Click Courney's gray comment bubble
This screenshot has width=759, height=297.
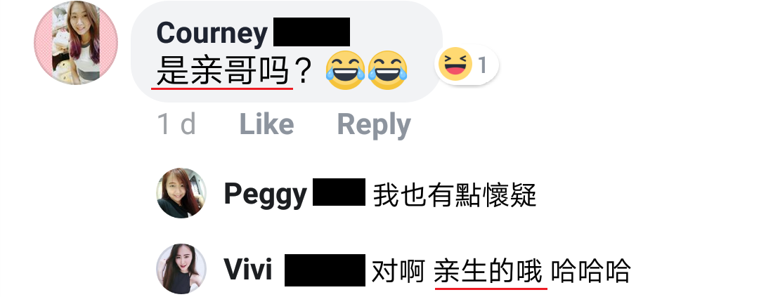287,51
